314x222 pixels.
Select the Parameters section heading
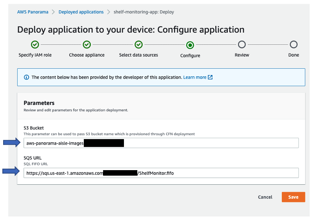point(39,103)
